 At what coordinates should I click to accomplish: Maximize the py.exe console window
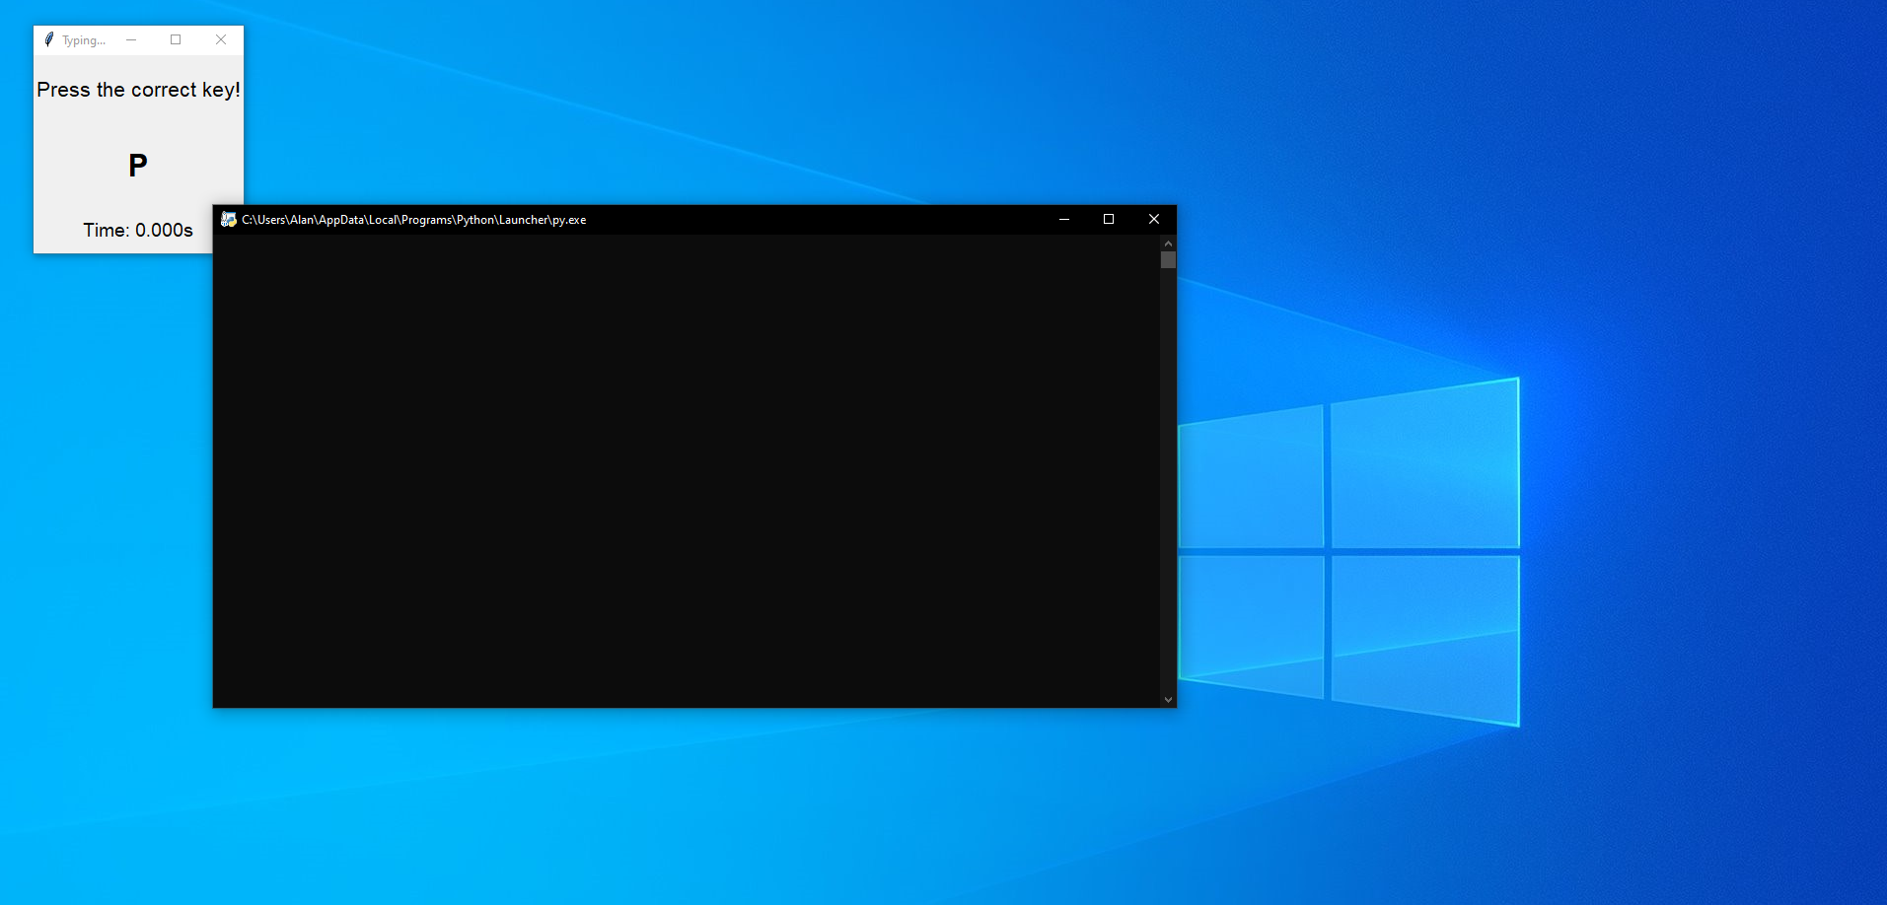(1109, 219)
